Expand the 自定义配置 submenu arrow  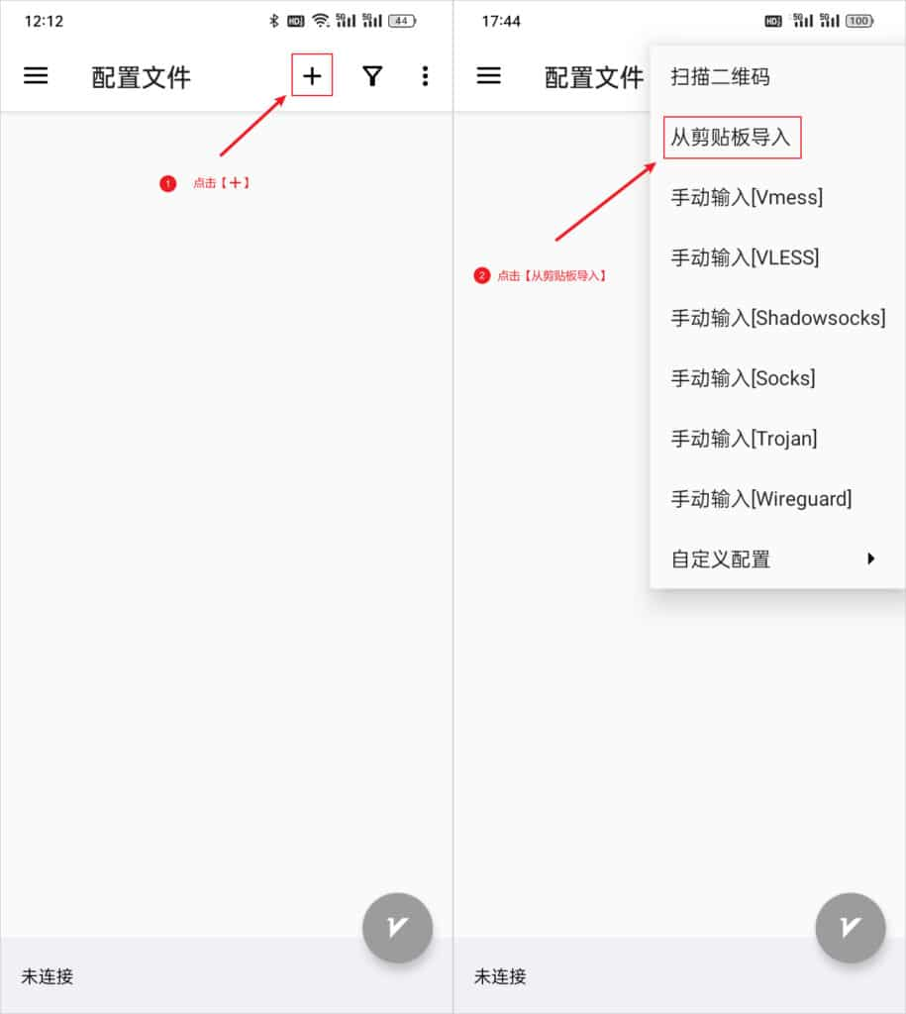pyautogui.click(x=870, y=558)
